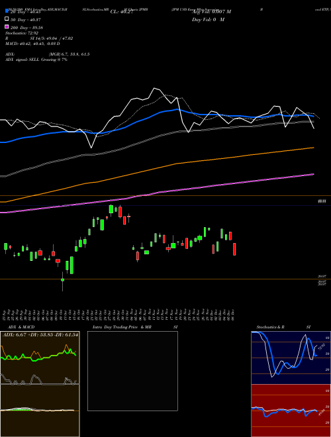This screenshot has height=437, width=331.
Task: Select the '50 Day = 40.37' legend text
Action: point(26,20)
